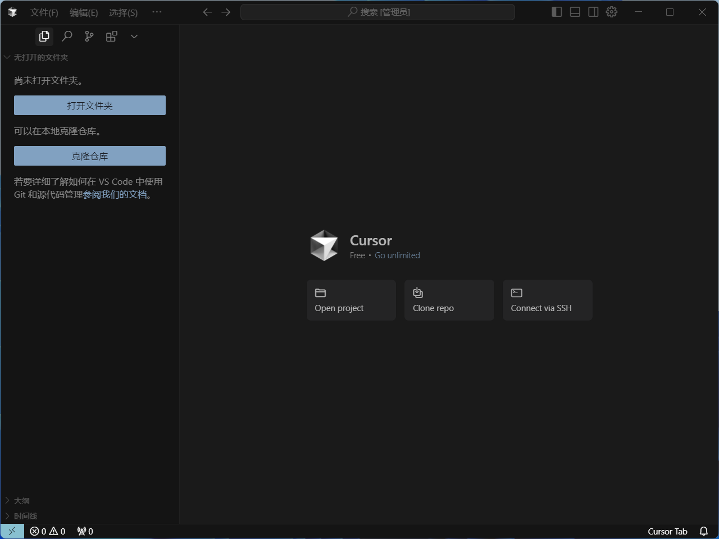Viewport: 719px width, 539px height.
Task: Open the 编辑(E) menu
Action: tap(84, 12)
